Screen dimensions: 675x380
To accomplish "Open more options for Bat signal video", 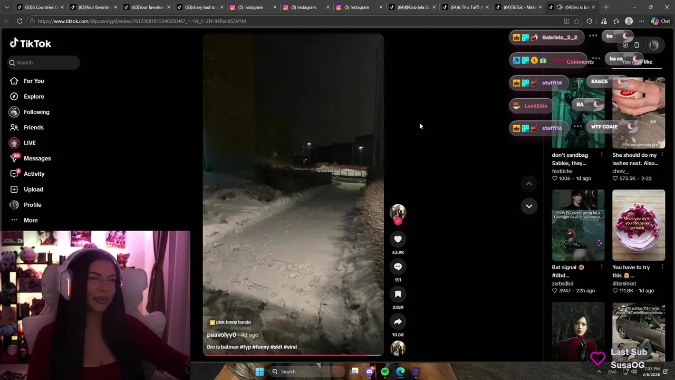I will pyautogui.click(x=602, y=267).
